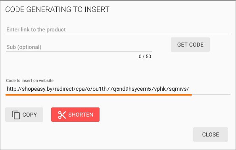
Task: Click the orange underline below generated URL
Action: tap(99, 95)
